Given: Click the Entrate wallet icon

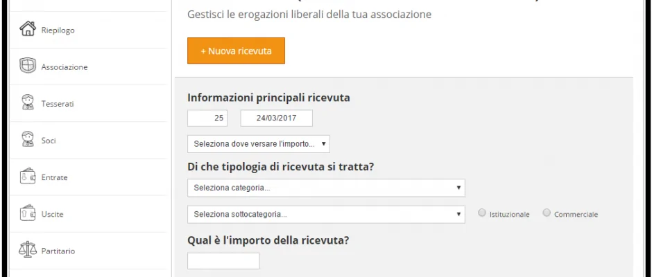Looking at the screenshot, I should (x=28, y=176).
